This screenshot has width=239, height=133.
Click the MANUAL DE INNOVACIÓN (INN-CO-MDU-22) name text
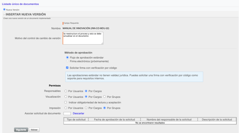[86, 28]
